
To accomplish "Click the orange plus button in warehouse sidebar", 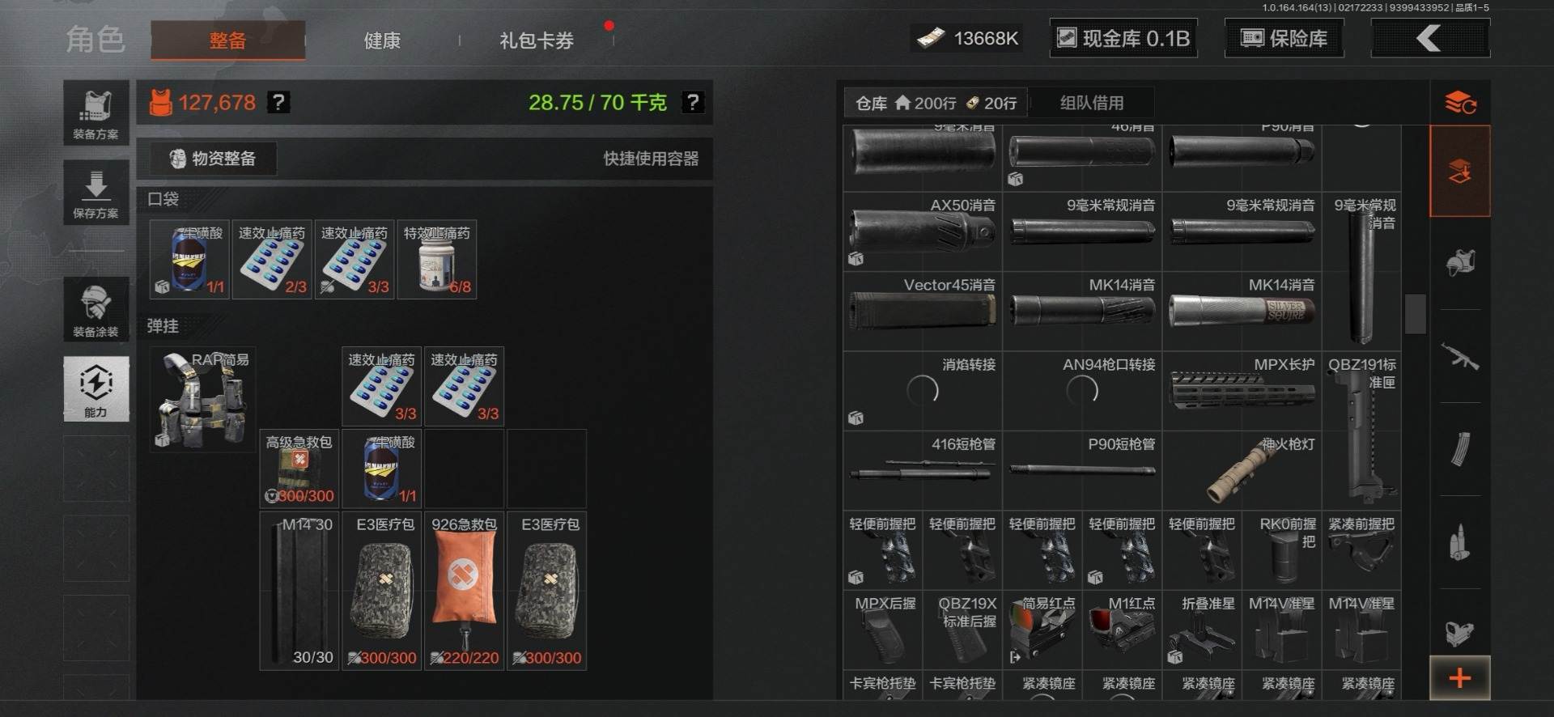I will pos(1460,678).
